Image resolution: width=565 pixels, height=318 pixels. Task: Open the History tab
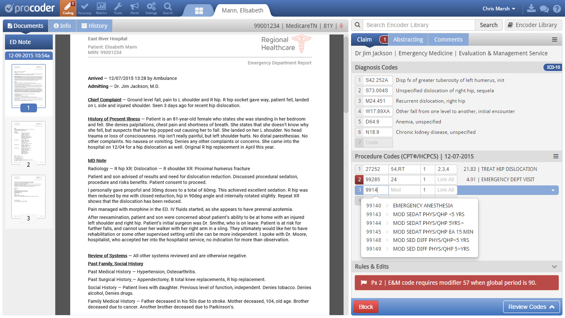click(x=94, y=26)
